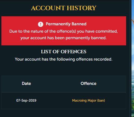
Task: Click "Your account has the following offences recorded."
Action: (x=63, y=59)
